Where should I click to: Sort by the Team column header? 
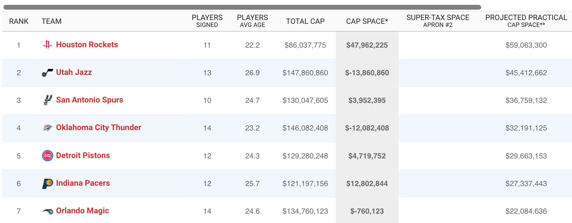pos(51,21)
